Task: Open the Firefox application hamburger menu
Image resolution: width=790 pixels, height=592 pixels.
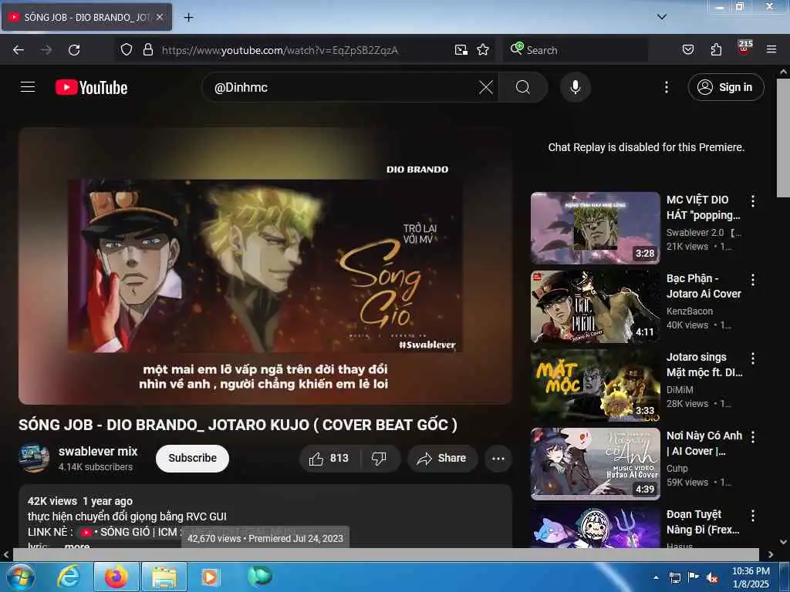Action: (x=771, y=49)
